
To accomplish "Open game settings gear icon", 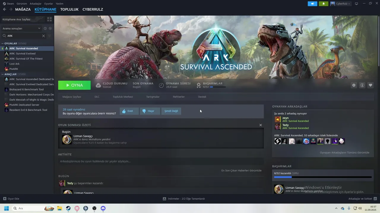I will click(x=354, y=85).
